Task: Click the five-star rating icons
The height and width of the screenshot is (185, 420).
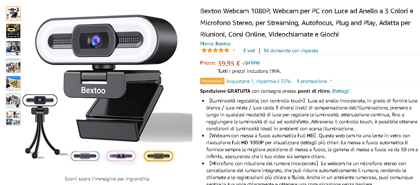Action: coord(215,51)
